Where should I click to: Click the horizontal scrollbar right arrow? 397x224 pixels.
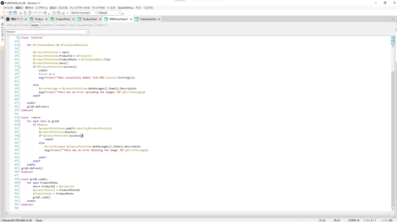[x=390, y=213]
